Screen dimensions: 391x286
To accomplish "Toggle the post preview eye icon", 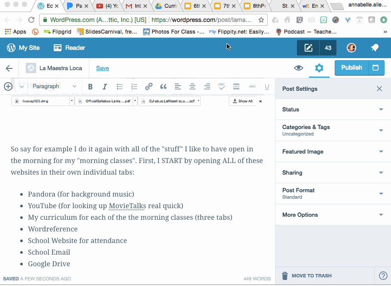I will pyautogui.click(x=298, y=68).
